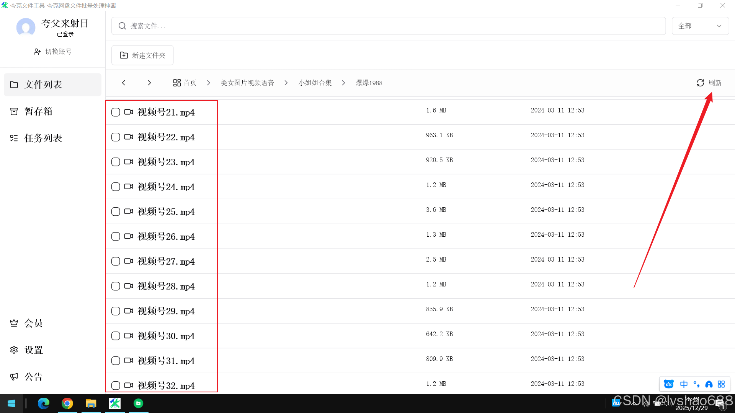Click the chevron after 首页 in the breadcrumb
The image size is (735, 413).
[x=209, y=83]
